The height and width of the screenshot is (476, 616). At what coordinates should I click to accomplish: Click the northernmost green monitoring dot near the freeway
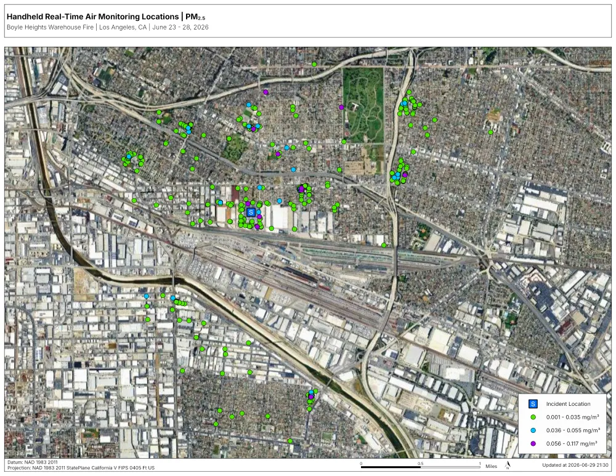pos(314,64)
